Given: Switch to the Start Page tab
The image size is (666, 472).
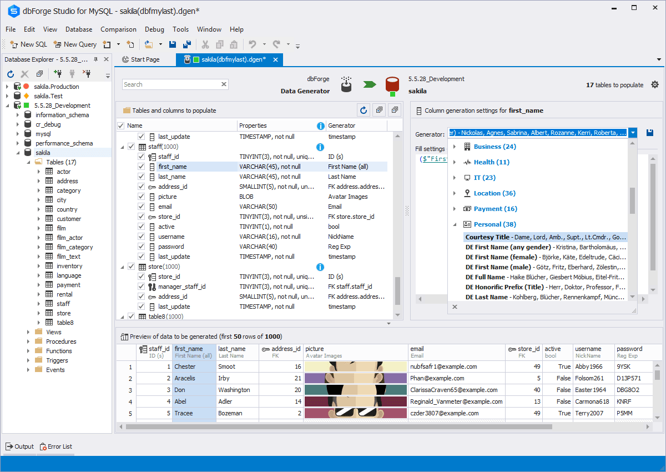Looking at the screenshot, I should tap(141, 59).
